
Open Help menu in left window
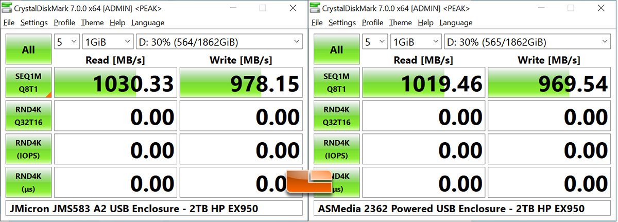click(117, 23)
